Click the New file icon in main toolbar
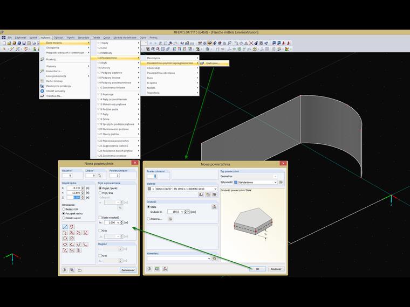Image resolution: width=410 pixels, height=307 pixels. pos(4,43)
